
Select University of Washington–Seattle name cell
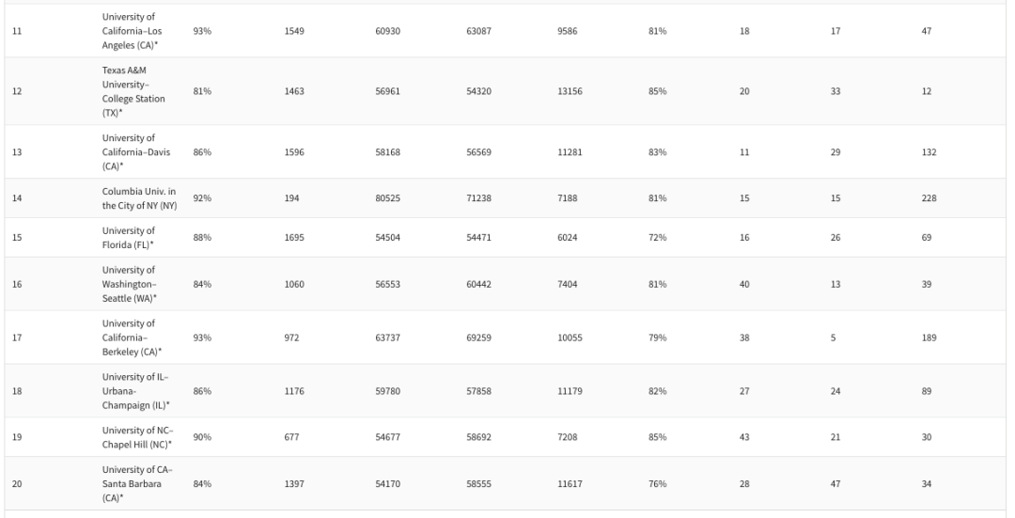point(130,284)
